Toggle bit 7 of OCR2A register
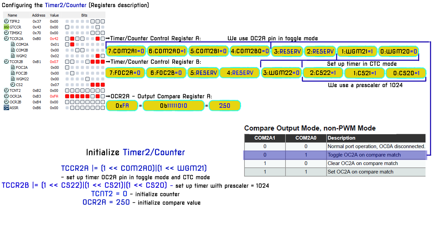The width and height of the screenshot is (434, 244). pyautogui.click(x=67, y=96)
